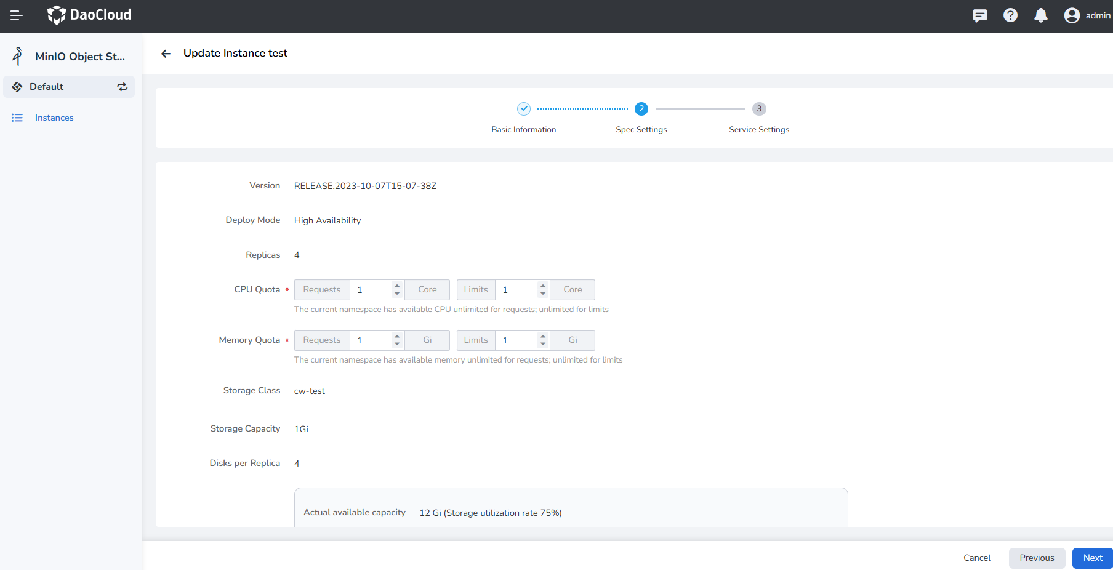
Task: Click the CPU Requests input field
Action: click(x=371, y=290)
